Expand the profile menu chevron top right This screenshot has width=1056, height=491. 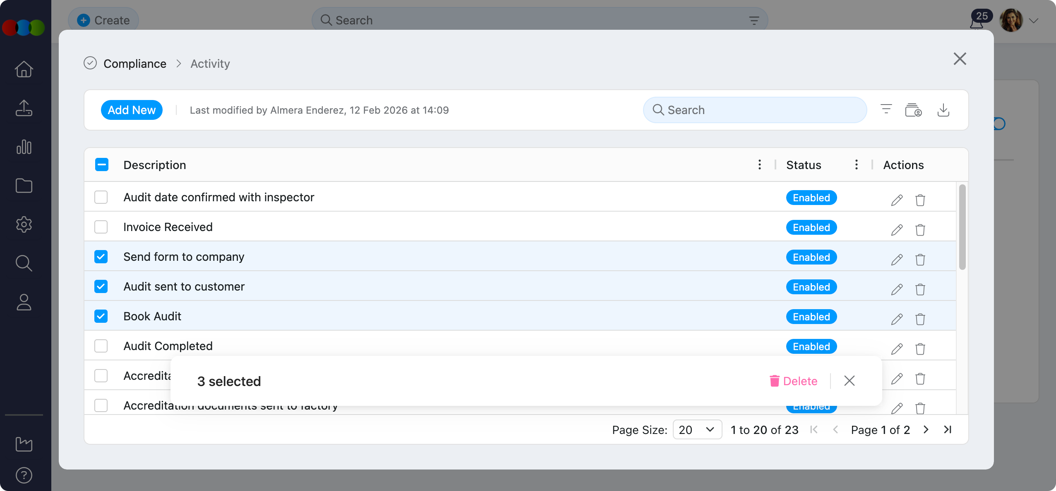point(1034,20)
